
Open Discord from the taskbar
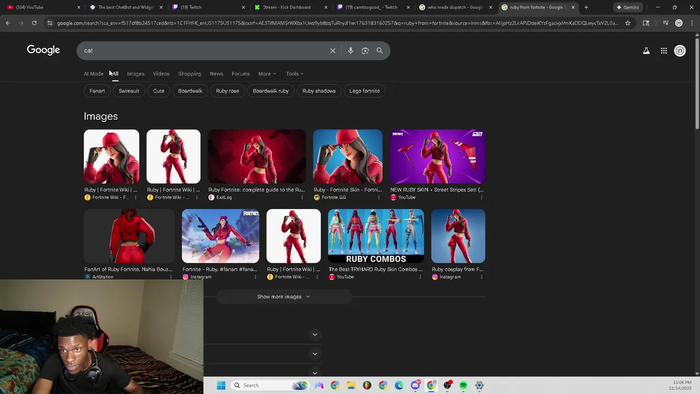point(415,385)
